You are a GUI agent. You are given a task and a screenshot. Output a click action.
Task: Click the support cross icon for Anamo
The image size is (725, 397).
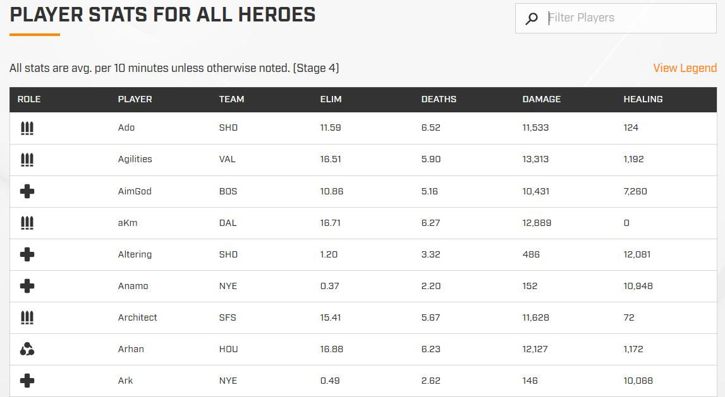pyautogui.click(x=27, y=286)
